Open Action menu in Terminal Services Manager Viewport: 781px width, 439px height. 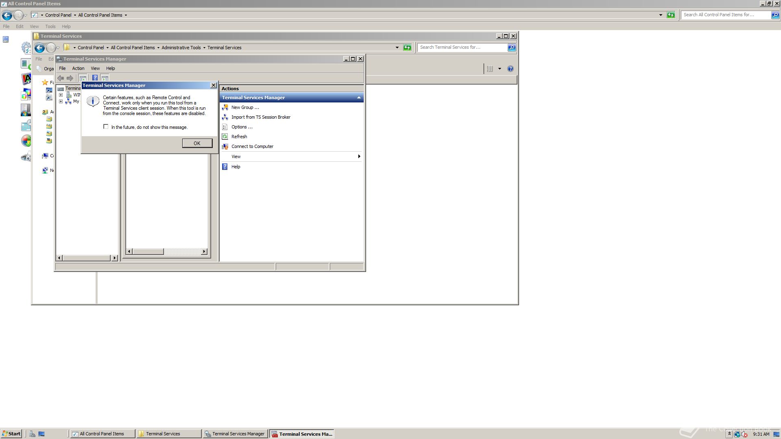pyautogui.click(x=78, y=68)
